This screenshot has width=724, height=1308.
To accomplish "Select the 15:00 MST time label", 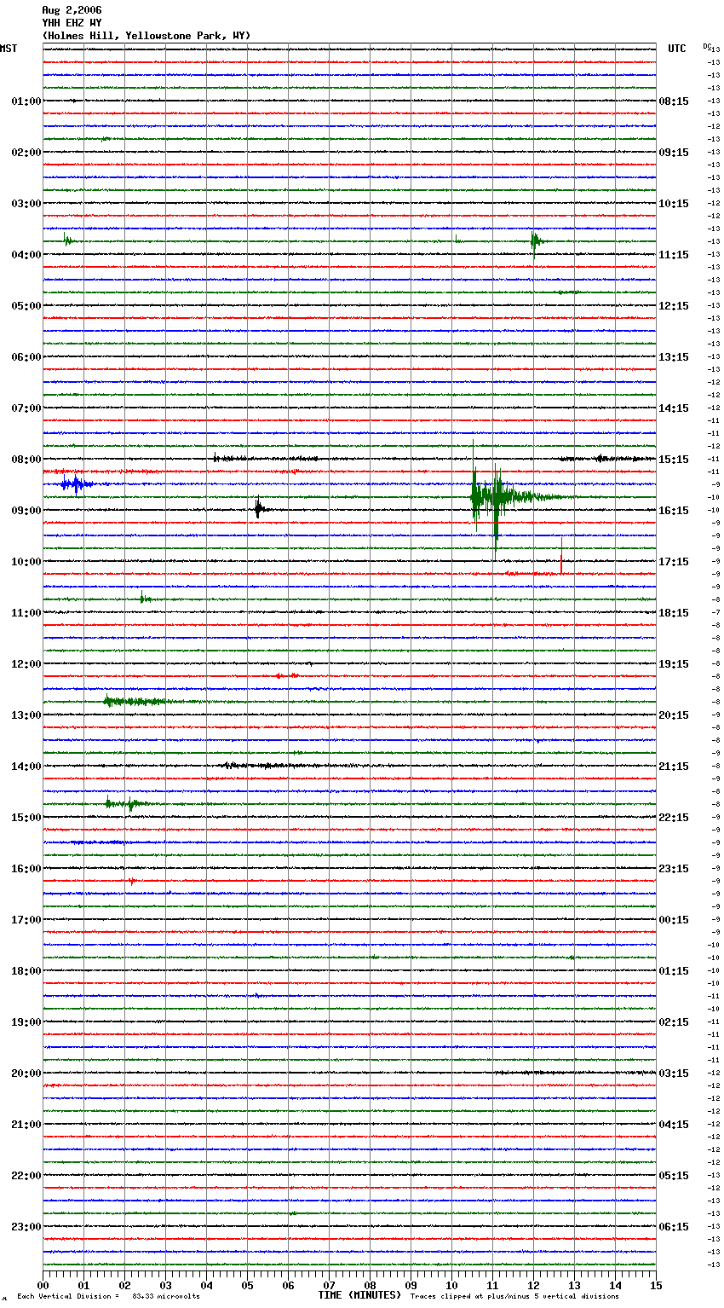I will pyautogui.click(x=26, y=818).
